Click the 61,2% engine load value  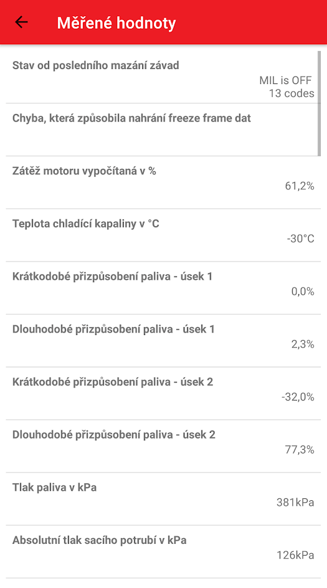(300, 186)
